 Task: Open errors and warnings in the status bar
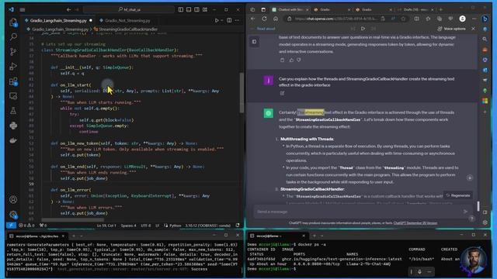pyautogui.click(x=26, y=226)
